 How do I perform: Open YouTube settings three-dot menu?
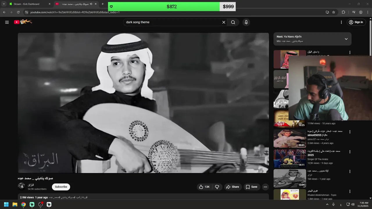pyautogui.click(x=341, y=22)
